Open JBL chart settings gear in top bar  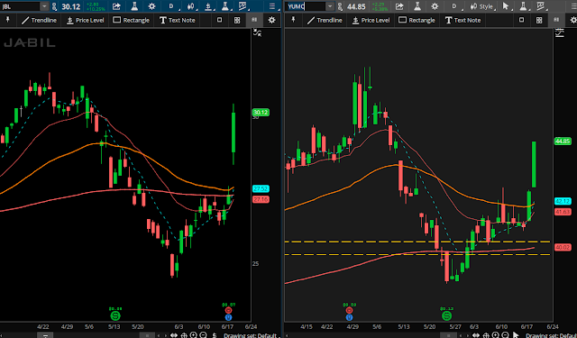coord(151,6)
